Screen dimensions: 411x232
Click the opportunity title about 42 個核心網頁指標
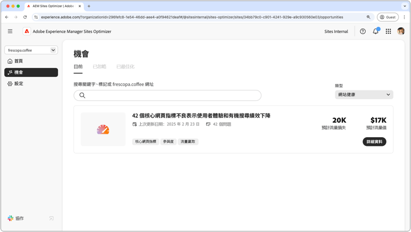coord(201,116)
